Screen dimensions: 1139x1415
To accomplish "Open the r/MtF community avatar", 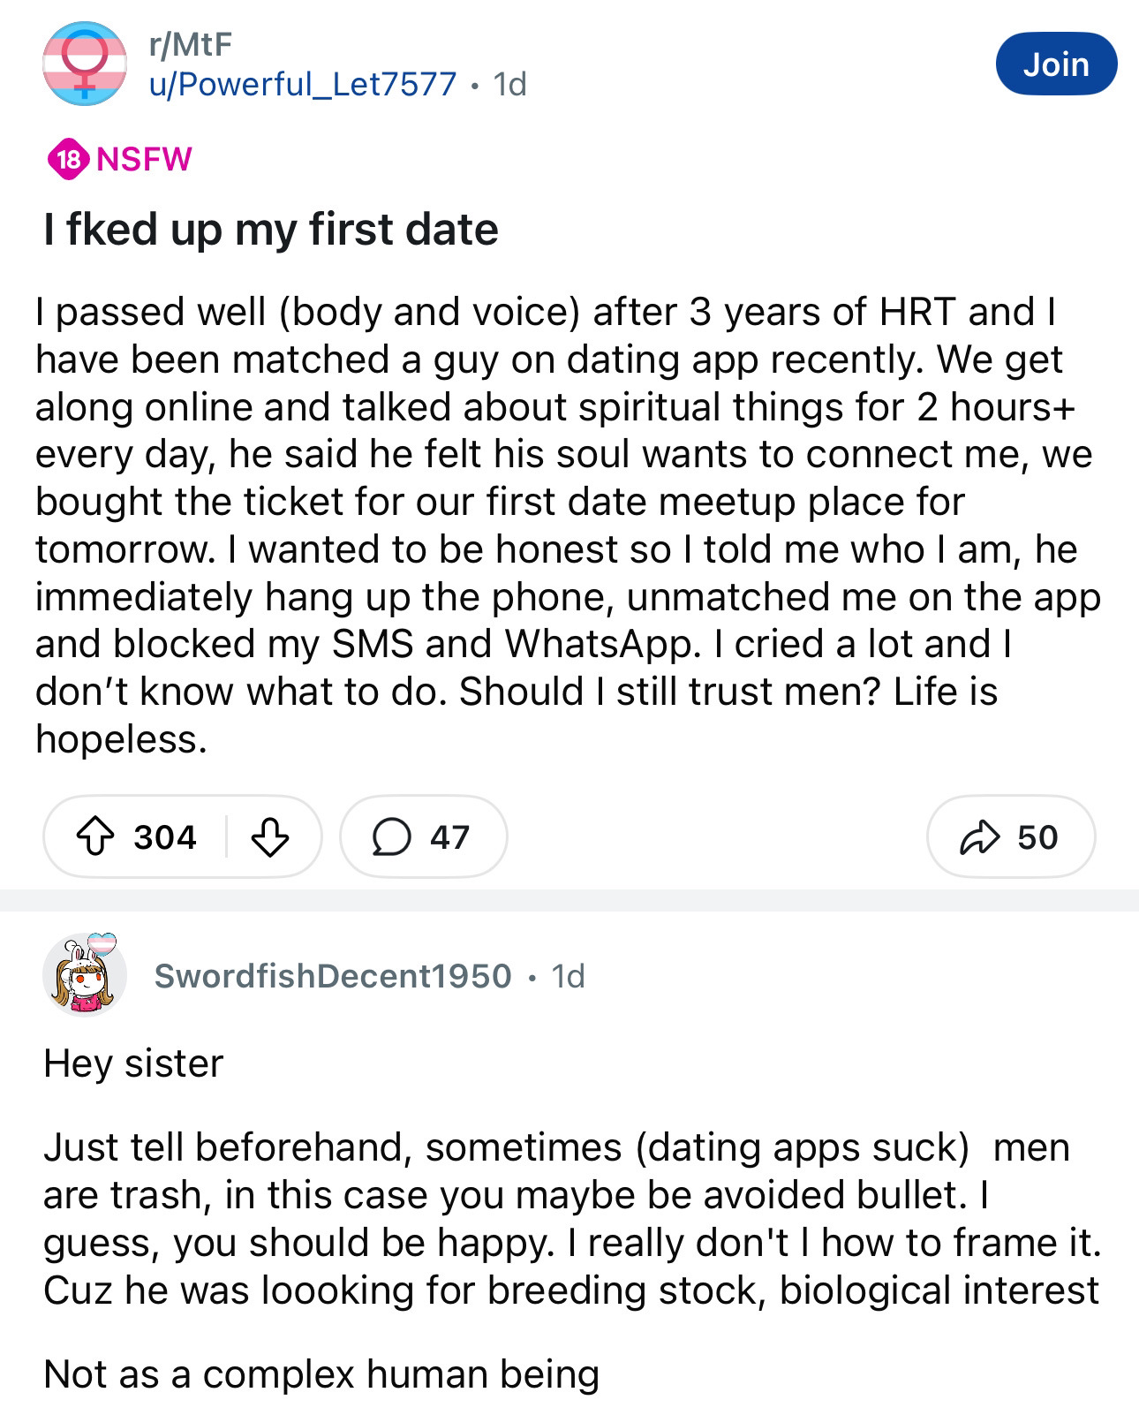I will (x=85, y=64).
